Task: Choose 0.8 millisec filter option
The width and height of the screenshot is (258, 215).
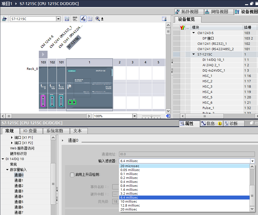Action: [184, 186]
